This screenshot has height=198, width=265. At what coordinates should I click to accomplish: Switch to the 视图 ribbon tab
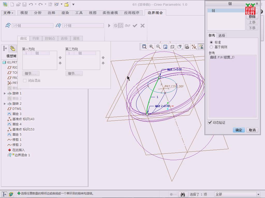pos(93,13)
